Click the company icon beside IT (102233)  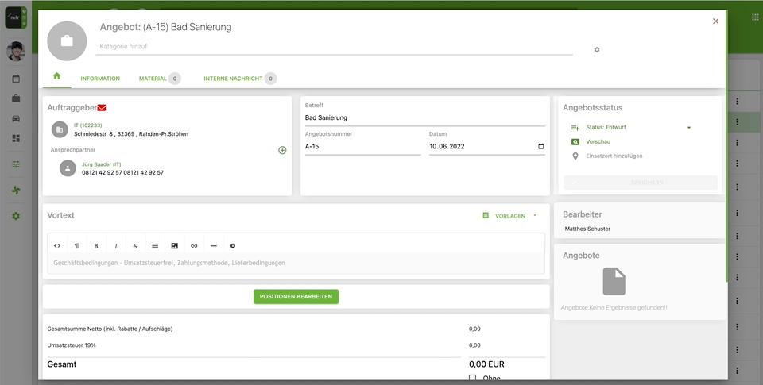[60, 129]
